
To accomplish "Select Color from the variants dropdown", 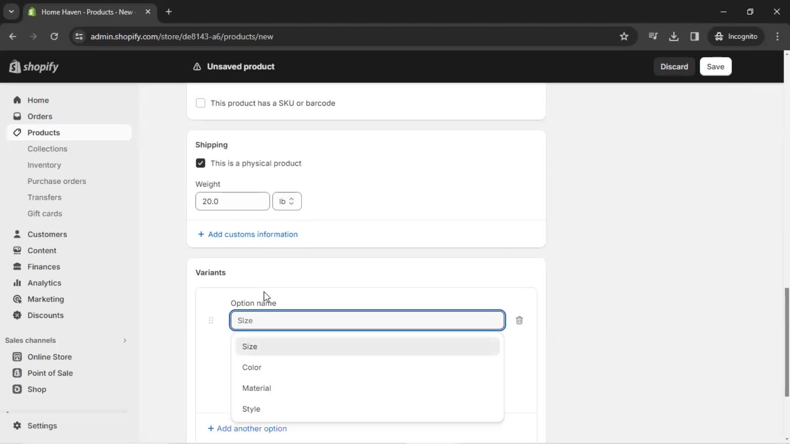I will 251,367.
